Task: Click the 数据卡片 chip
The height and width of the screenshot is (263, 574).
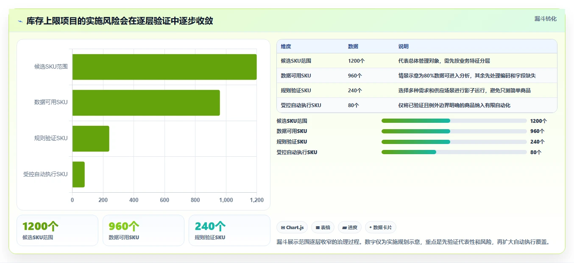Action: pos(380,227)
